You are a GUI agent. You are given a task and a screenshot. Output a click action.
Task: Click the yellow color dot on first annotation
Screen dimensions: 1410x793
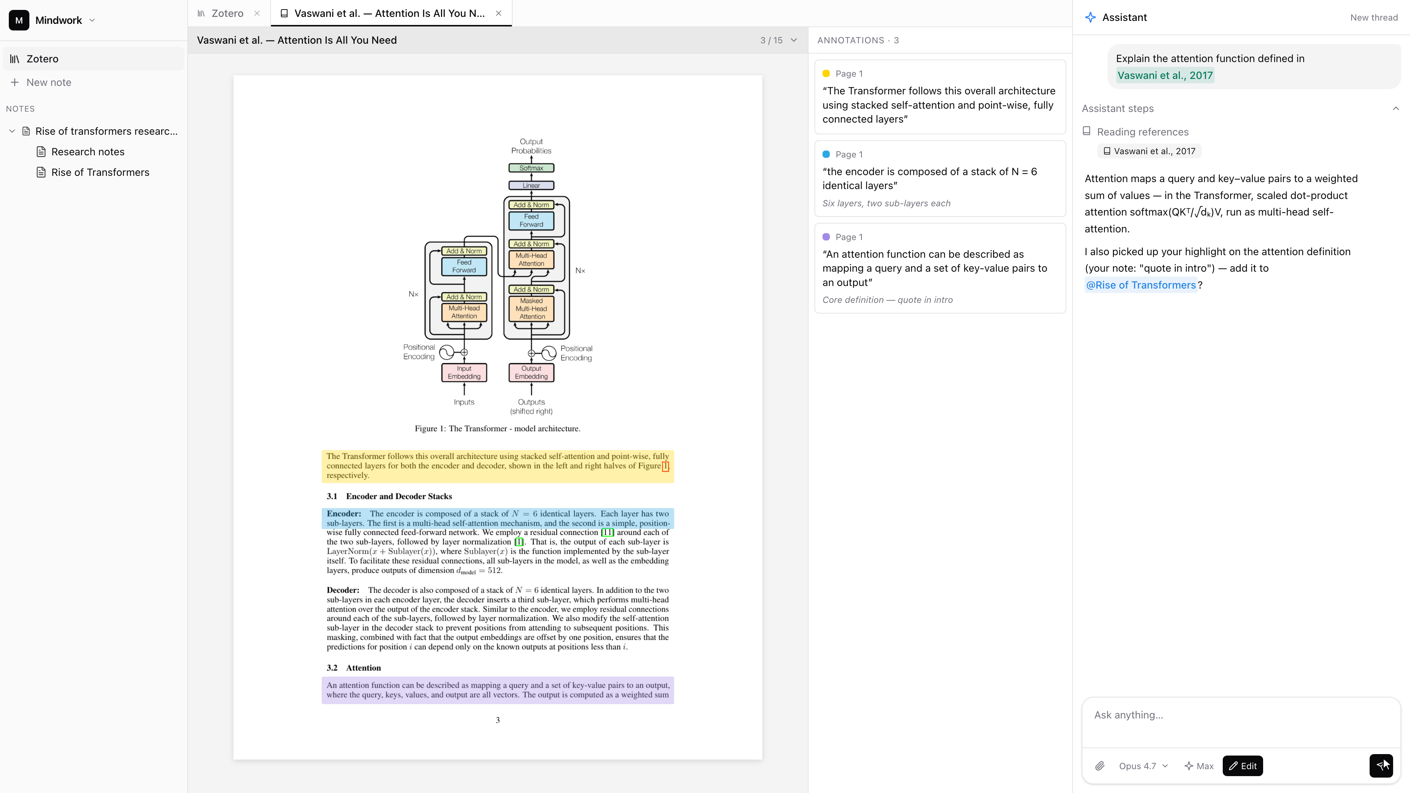tap(826, 73)
